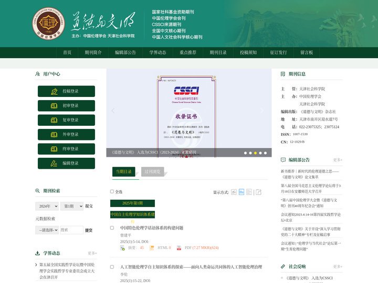
Task: Click book icon on 终审登录
Action: pyautogui.click(x=54, y=149)
